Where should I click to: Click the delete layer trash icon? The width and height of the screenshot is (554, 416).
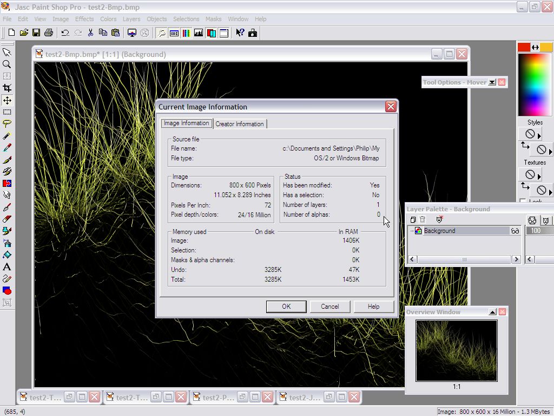click(423, 220)
